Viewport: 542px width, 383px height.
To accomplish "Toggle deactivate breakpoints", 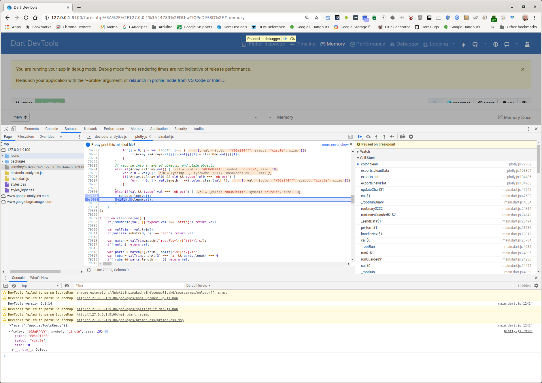I will tap(403, 137).
